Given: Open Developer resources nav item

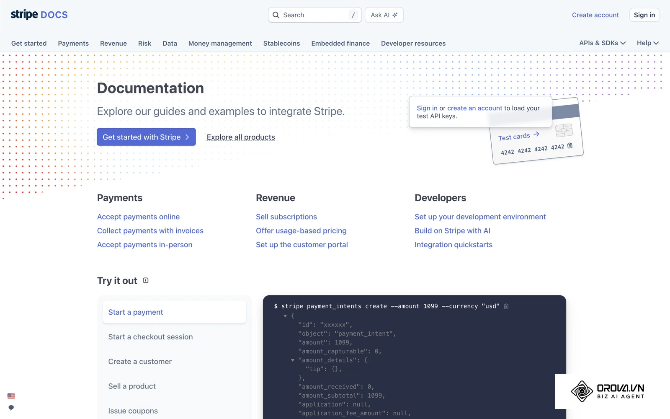Looking at the screenshot, I should 413,43.
